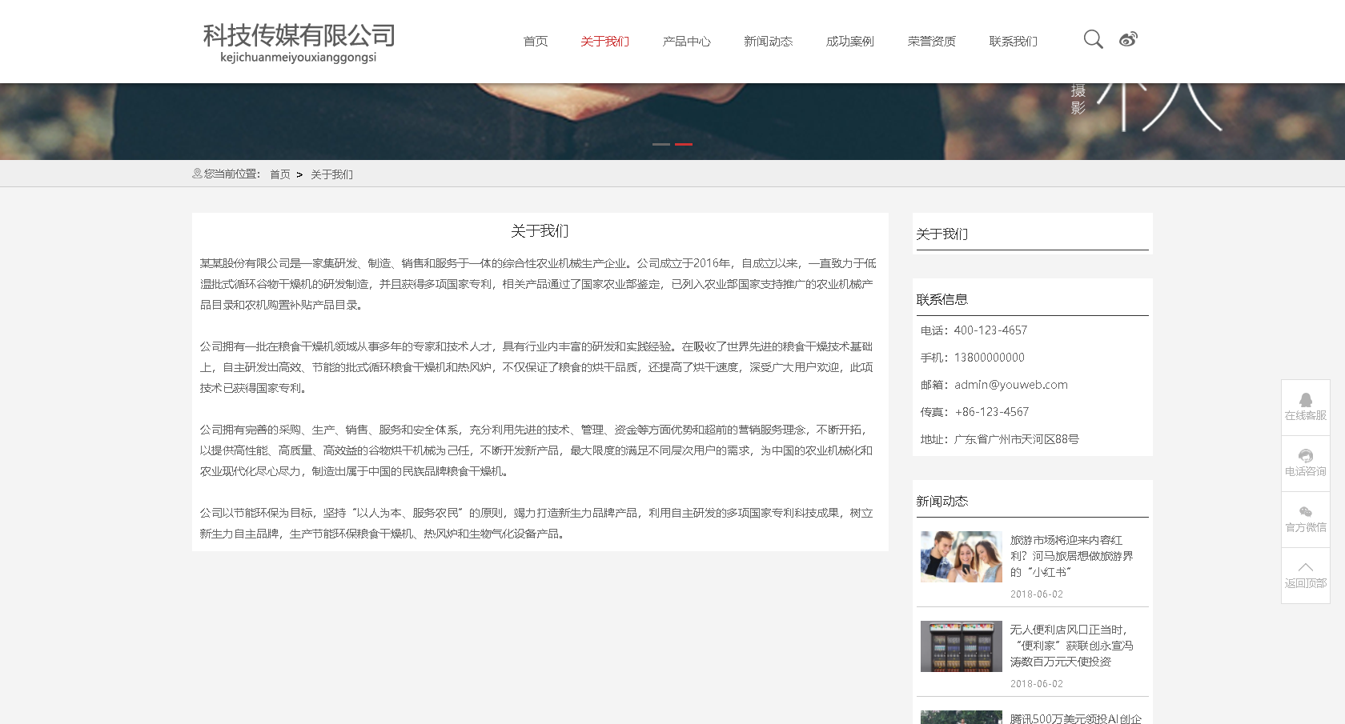Screen dimensions: 1345x724
Task: Open 联系我们 navigation item
Action: 1014,42
